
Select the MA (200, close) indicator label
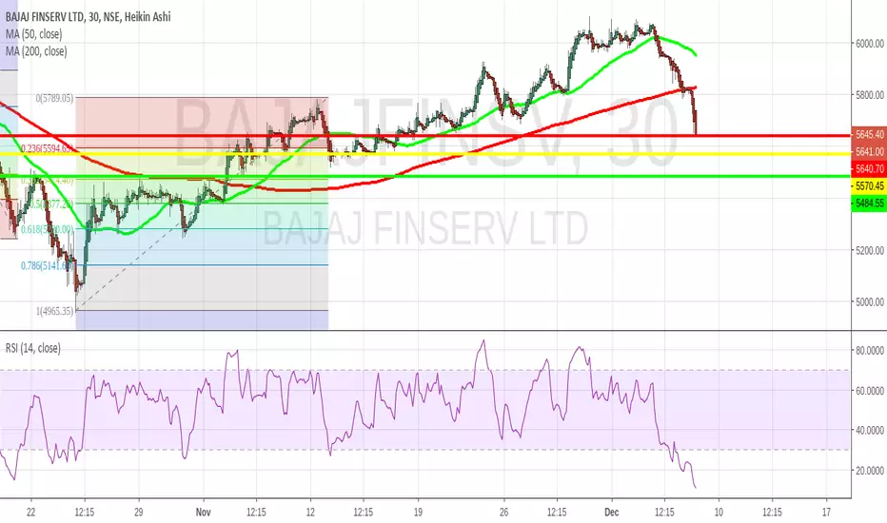point(36,51)
